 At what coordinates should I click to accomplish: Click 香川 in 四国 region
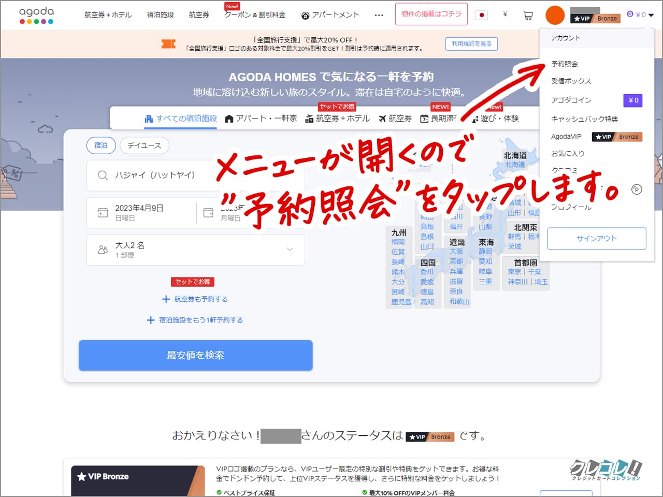point(427,272)
